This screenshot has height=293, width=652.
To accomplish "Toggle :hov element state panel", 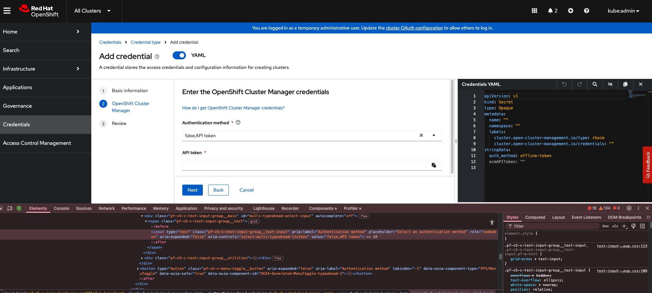I will [x=605, y=226].
